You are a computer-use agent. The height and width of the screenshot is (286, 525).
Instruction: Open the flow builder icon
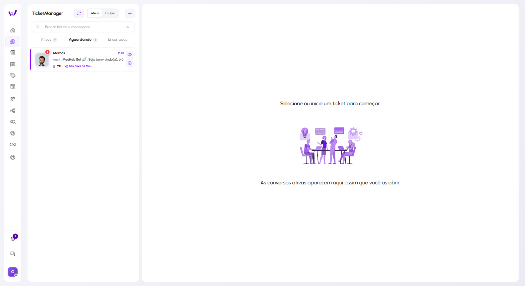point(13,111)
